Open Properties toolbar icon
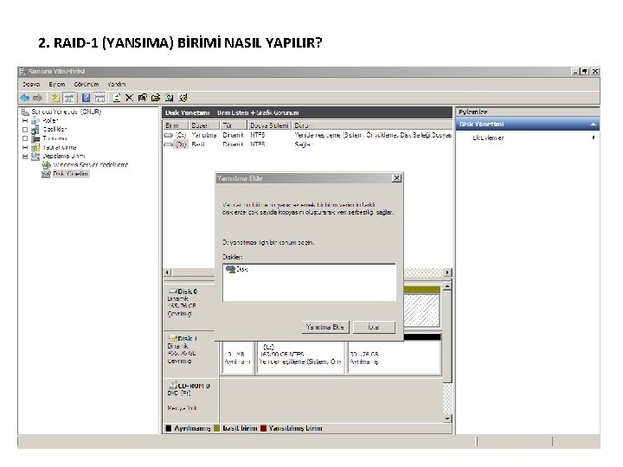Screen dimensions: 623x467 coord(143,98)
